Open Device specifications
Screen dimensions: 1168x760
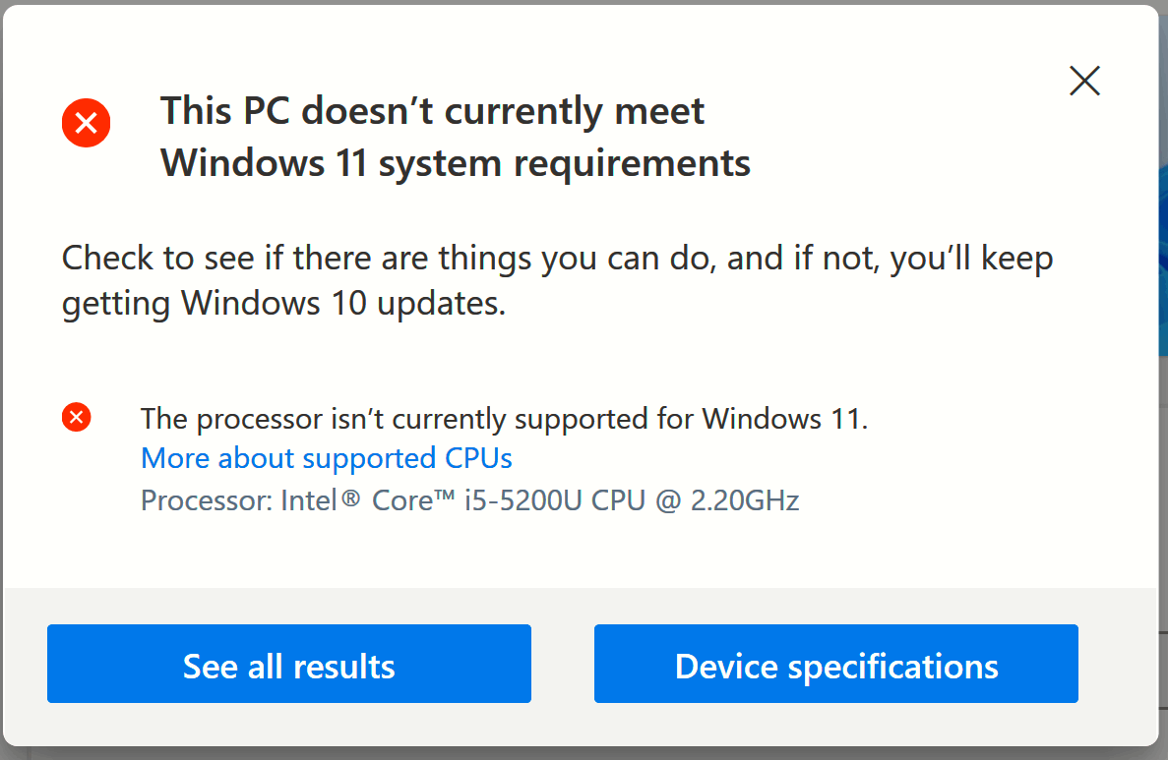835,665
